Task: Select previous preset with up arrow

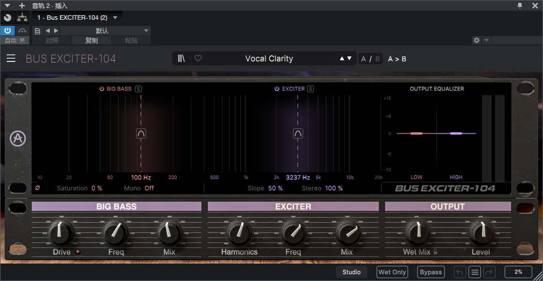Action: (x=342, y=59)
